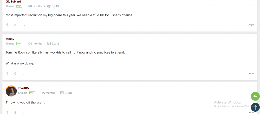Screen dimensions: 260x114
Task: Click lmart05's 21,781 post count icon
Action: tap(62, 93)
